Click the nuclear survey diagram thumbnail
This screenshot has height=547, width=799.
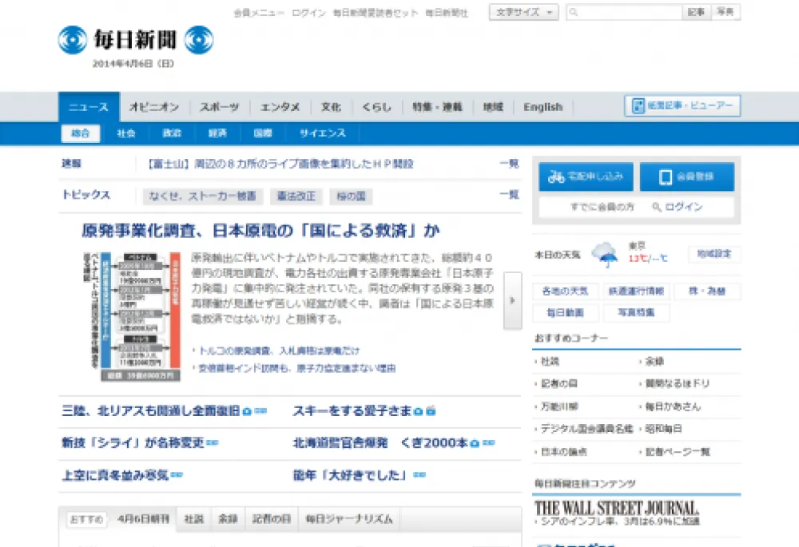(133, 316)
